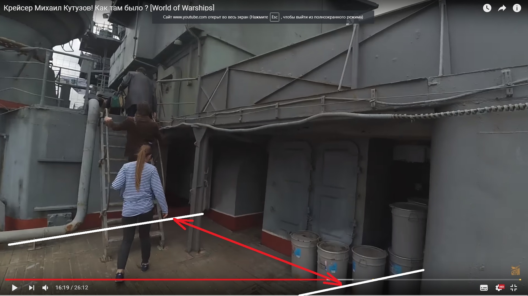
Task: Add video to Watch Later
Action: [487, 8]
